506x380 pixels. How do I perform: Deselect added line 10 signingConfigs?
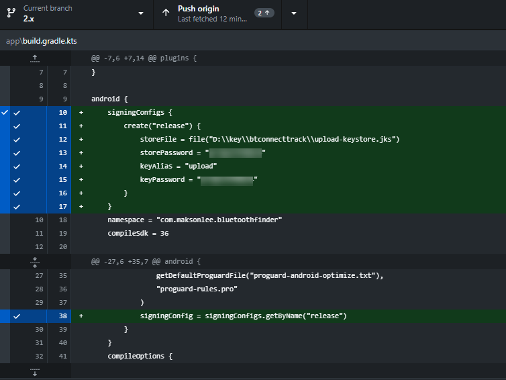tap(18, 113)
